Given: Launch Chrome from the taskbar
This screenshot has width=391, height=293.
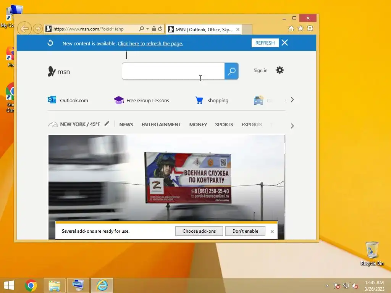Looking at the screenshot, I should (x=31, y=285).
